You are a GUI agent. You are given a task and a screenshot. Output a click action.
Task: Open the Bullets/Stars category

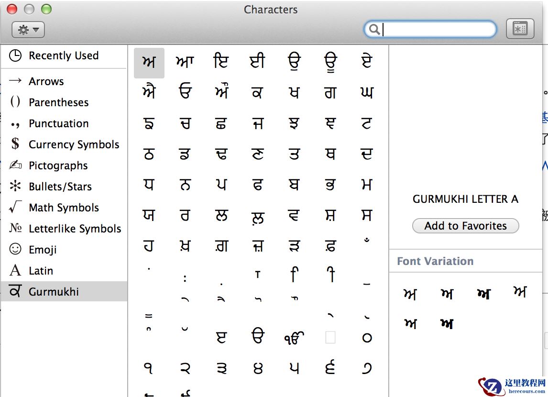pyautogui.click(x=60, y=187)
